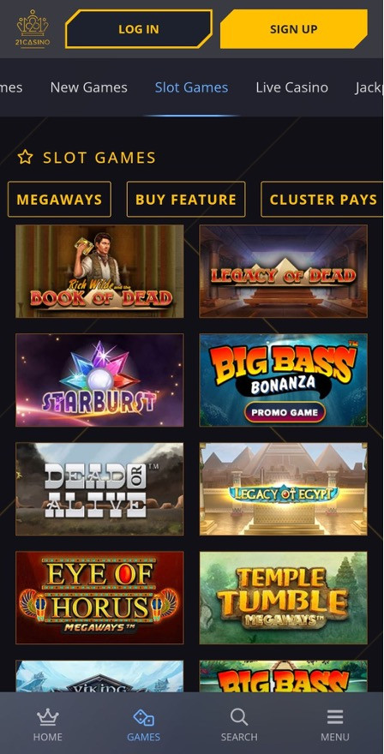The width and height of the screenshot is (384, 754).
Task: Open the hamburger Menu icon
Action: (x=335, y=717)
